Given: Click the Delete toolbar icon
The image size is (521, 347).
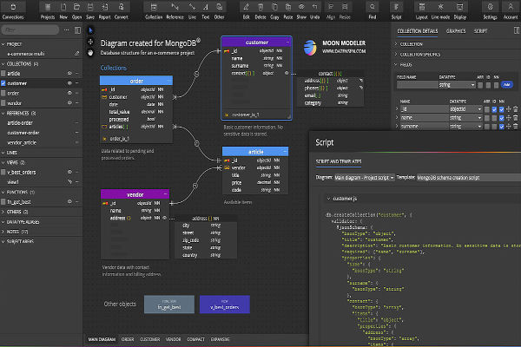Looking at the screenshot, I should point(260,11).
